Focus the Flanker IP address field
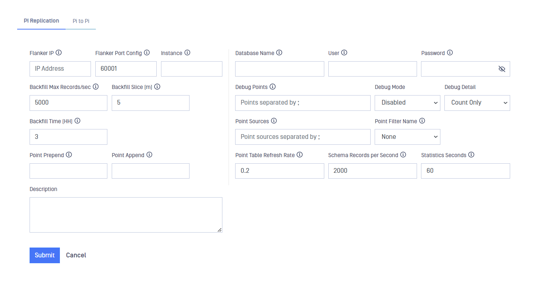Viewport: 543px width, 288px height. [x=60, y=69]
